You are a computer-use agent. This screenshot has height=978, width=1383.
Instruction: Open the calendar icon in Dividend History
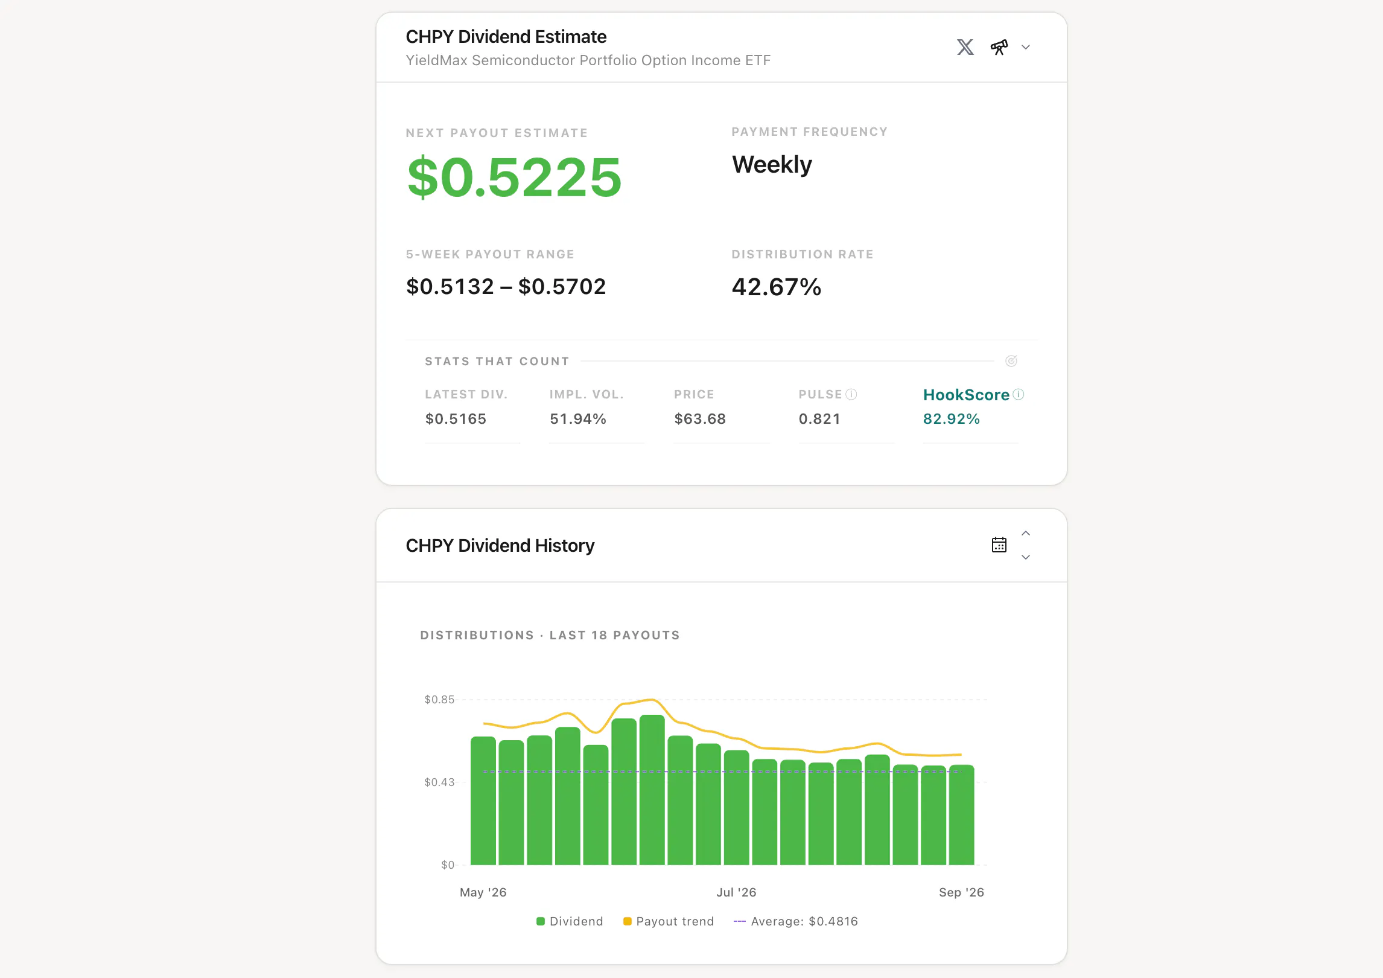(999, 545)
